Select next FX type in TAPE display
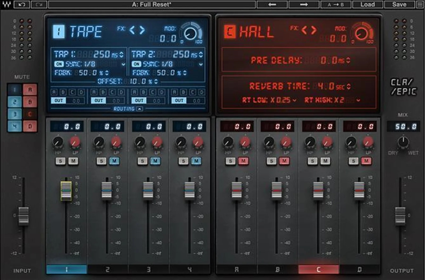Image resolution: width=425 pixels, height=280 pixels. [x=142, y=30]
